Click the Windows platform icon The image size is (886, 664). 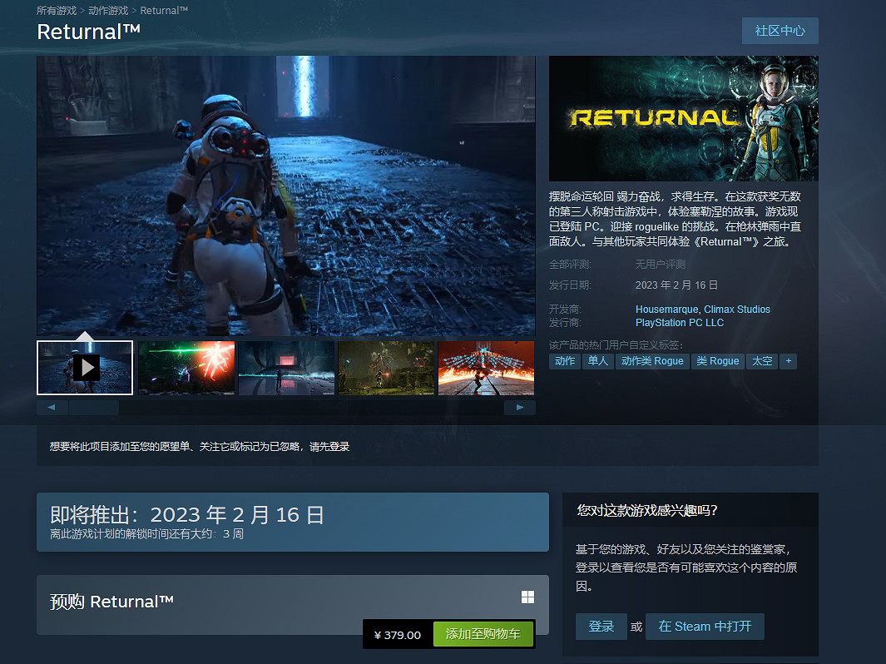[x=527, y=597]
